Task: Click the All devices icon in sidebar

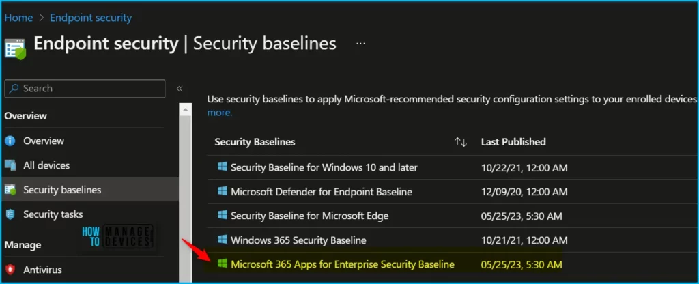Action: tap(10, 165)
